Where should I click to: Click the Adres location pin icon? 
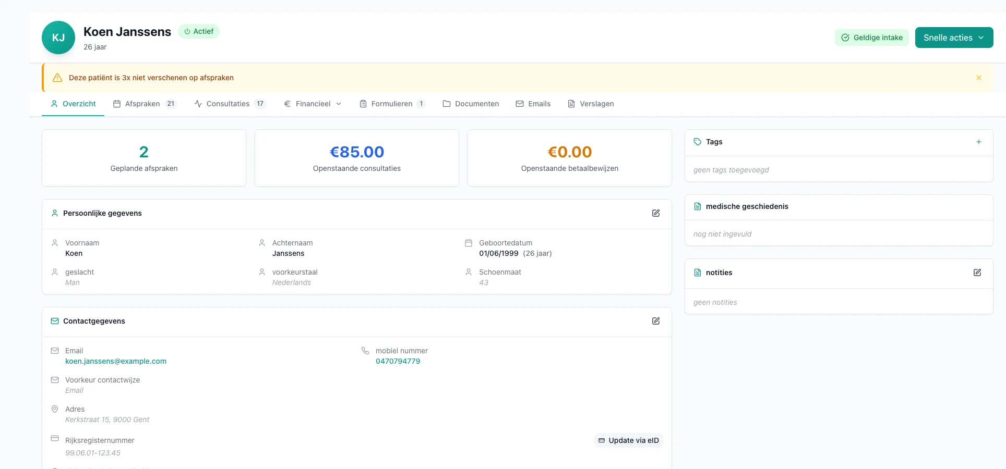pyautogui.click(x=55, y=409)
